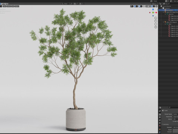This screenshot has height=134, width=178.
Task: Open the Feature Set dropdown
Action: 175,117
